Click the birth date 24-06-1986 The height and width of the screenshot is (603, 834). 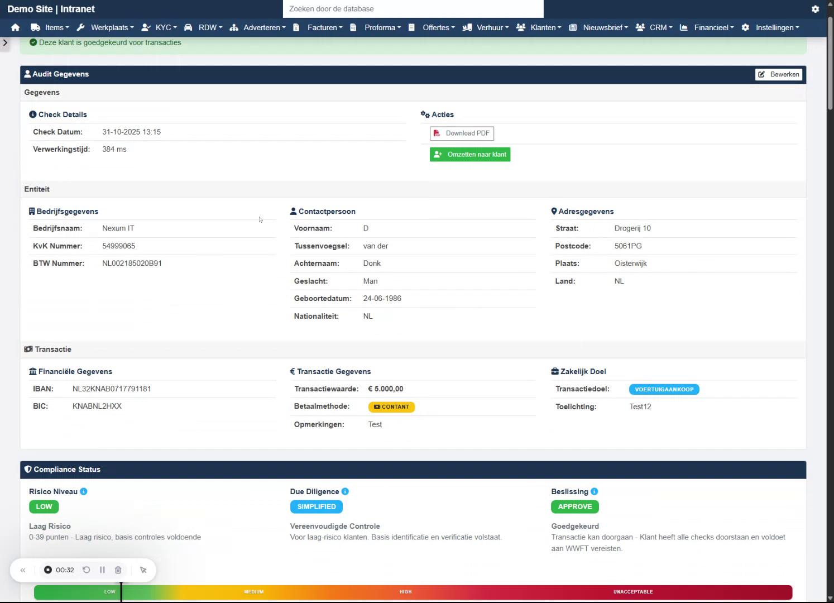point(382,298)
